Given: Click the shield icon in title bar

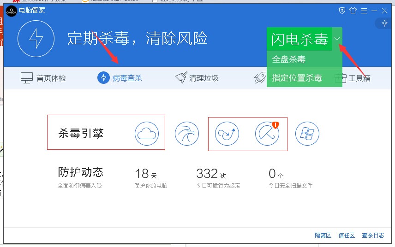Looking at the screenshot, I should (x=342, y=11).
